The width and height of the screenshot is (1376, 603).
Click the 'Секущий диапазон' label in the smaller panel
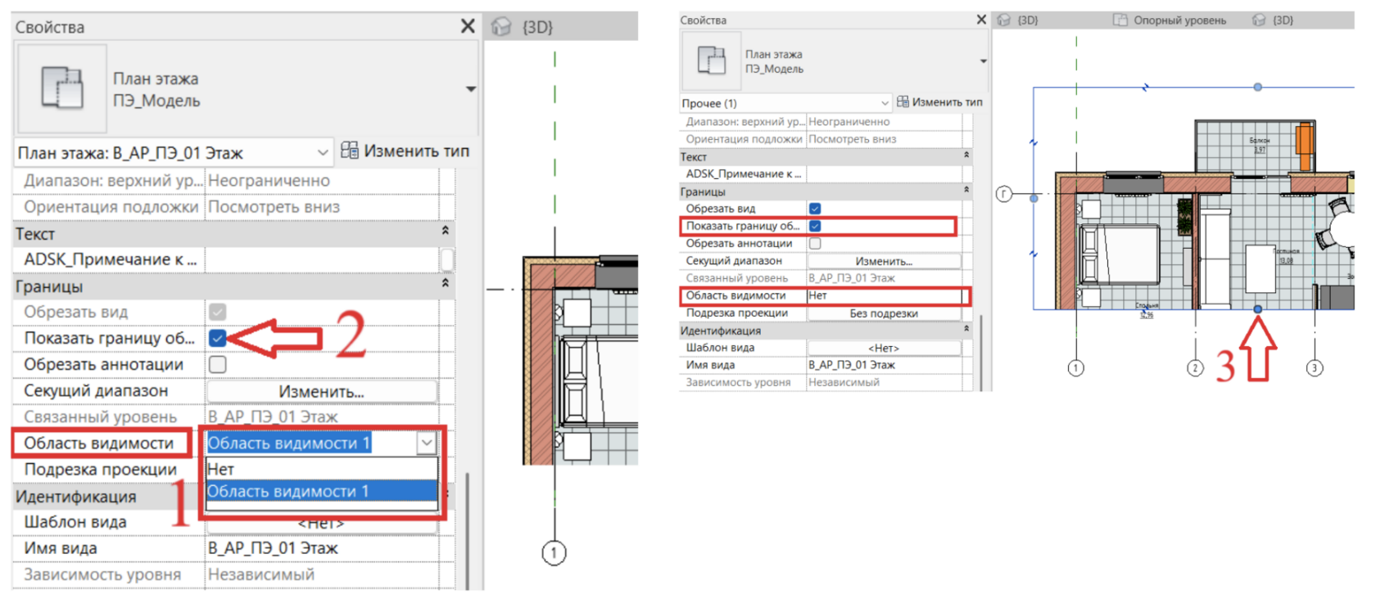[x=734, y=261]
